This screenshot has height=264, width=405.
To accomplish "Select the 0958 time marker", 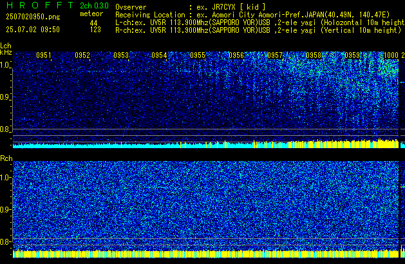I will (x=314, y=55).
